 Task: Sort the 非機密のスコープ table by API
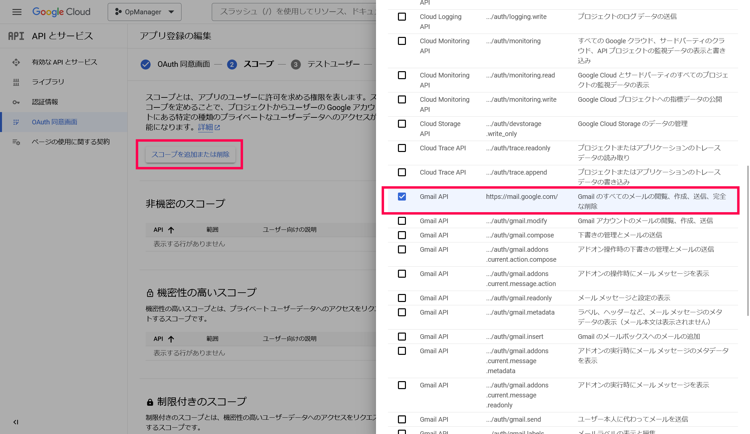coord(163,230)
